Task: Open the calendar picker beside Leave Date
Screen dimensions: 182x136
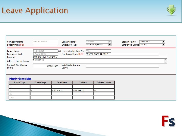Action: coord(60,51)
